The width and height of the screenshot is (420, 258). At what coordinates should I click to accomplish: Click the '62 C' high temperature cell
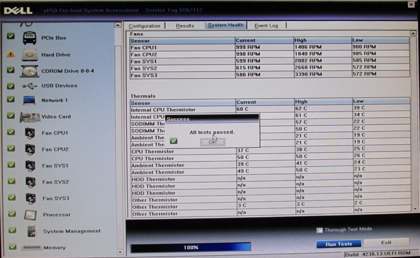coord(323,109)
